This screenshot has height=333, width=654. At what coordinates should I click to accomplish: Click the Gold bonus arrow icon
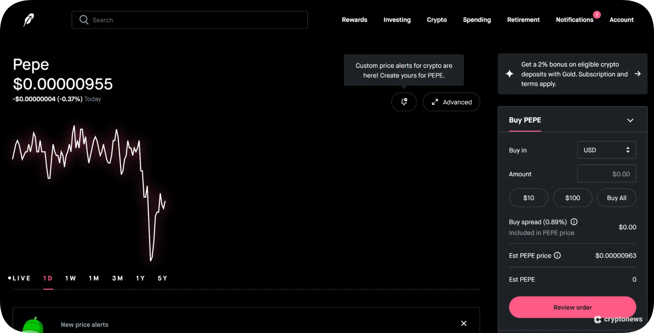(x=637, y=74)
